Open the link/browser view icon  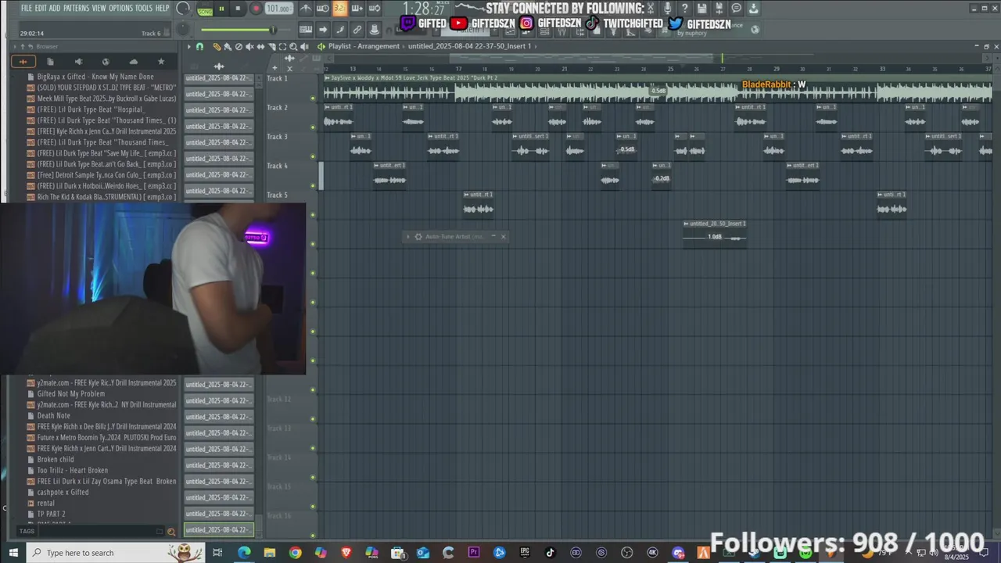(x=357, y=30)
